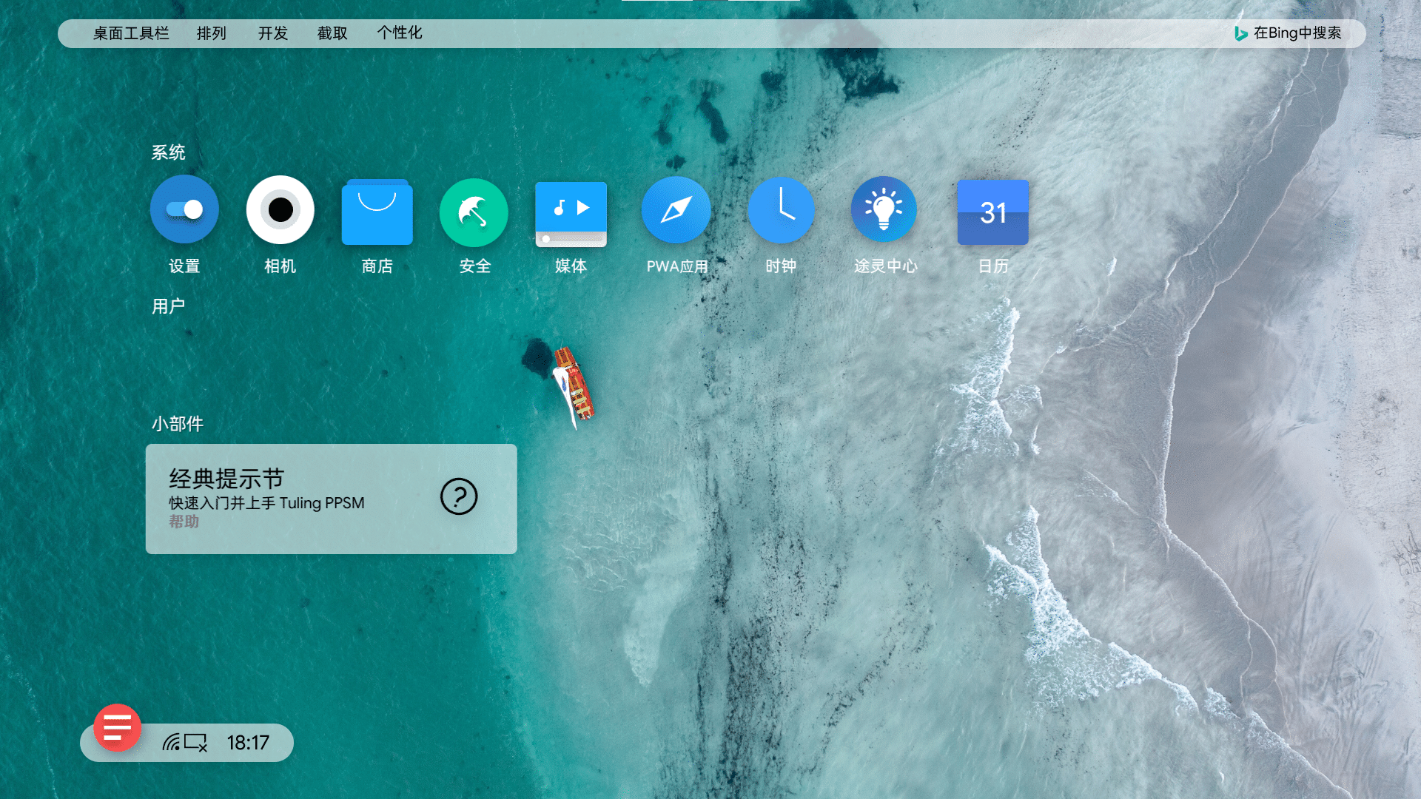Click the 帮助 help link
Viewport: 1421px width, 799px height.
[x=184, y=522]
